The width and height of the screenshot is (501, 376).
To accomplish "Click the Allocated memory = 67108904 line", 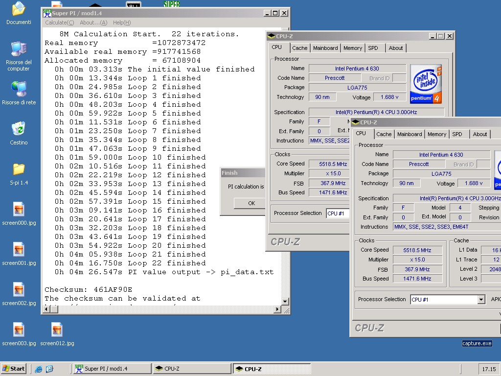I will pos(123,60).
